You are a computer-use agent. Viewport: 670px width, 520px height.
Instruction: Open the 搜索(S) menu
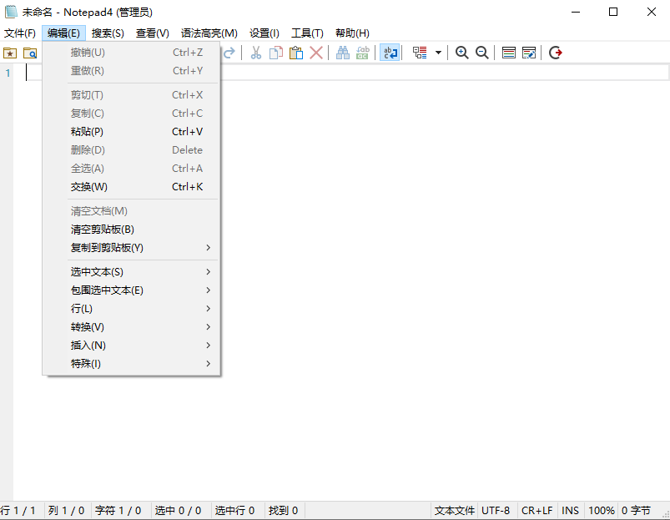tap(108, 33)
